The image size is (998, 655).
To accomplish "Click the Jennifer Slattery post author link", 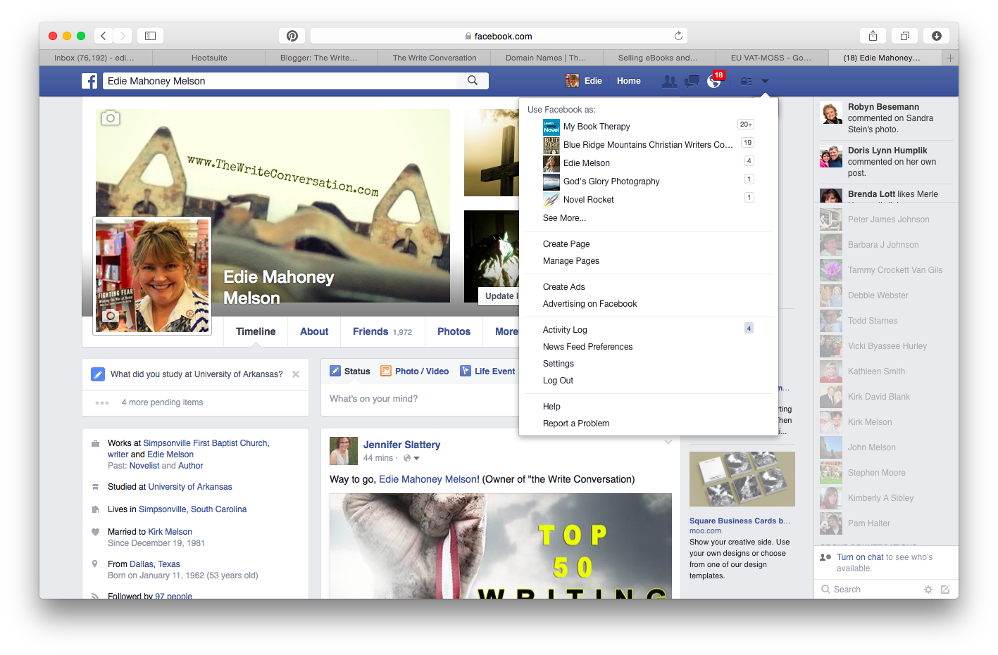I will click(401, 445).
